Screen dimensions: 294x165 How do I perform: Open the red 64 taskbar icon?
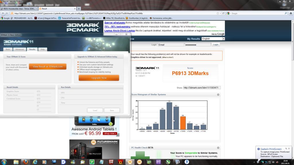click(111, 162)
